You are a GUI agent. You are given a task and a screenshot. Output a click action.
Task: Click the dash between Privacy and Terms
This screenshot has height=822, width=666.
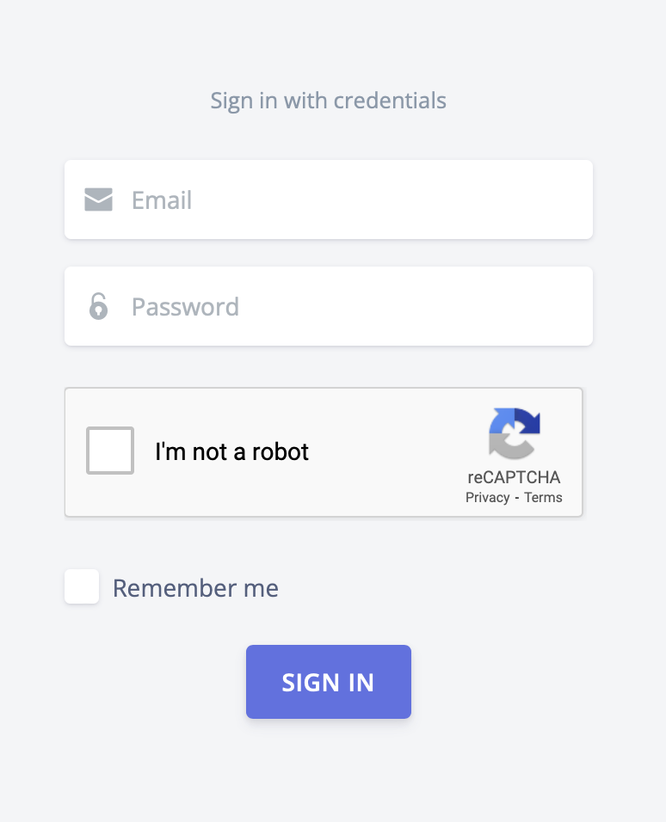(516, 498)
